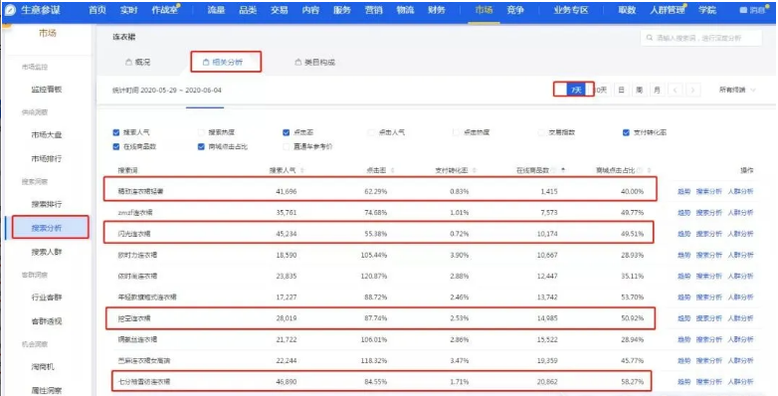
Task: Uncheck 商城点击占比 checkbox
Action: (201, 147)
